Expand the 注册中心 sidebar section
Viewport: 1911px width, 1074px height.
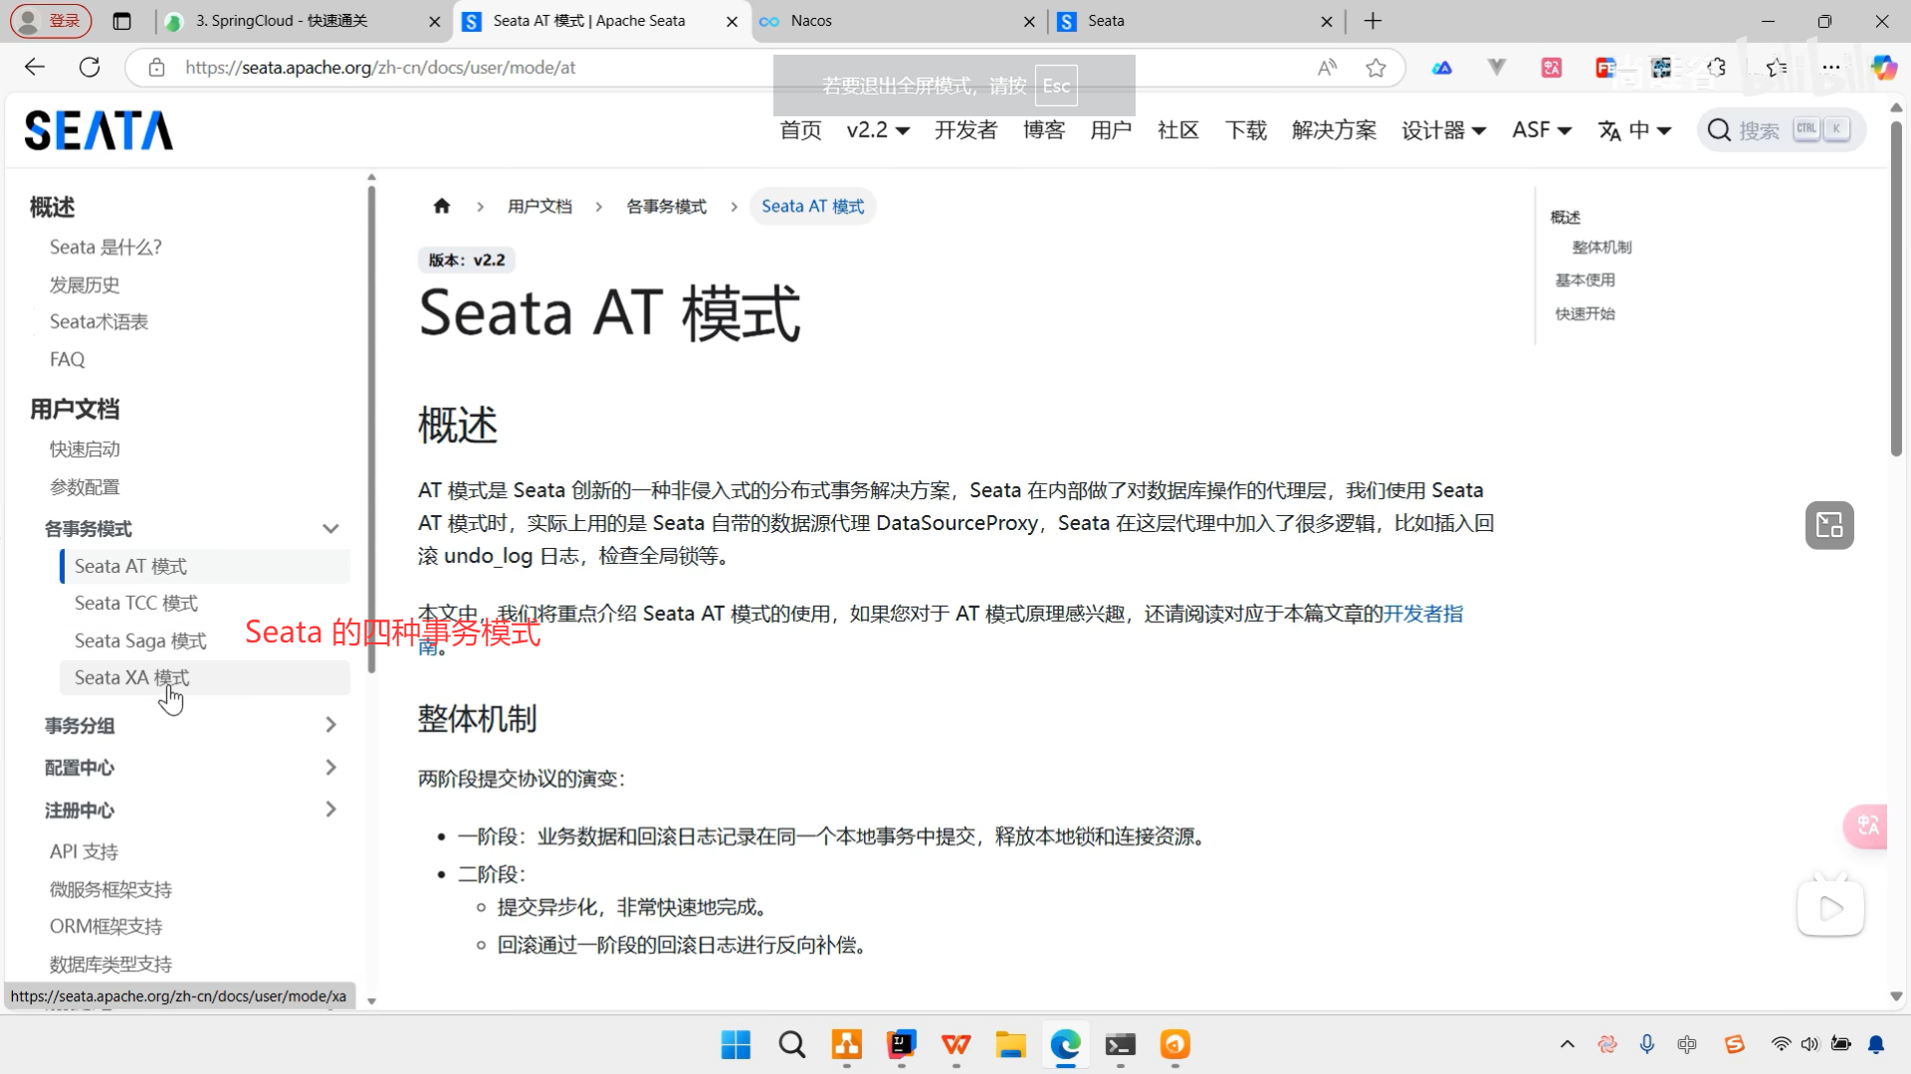(x=330, y=809)
